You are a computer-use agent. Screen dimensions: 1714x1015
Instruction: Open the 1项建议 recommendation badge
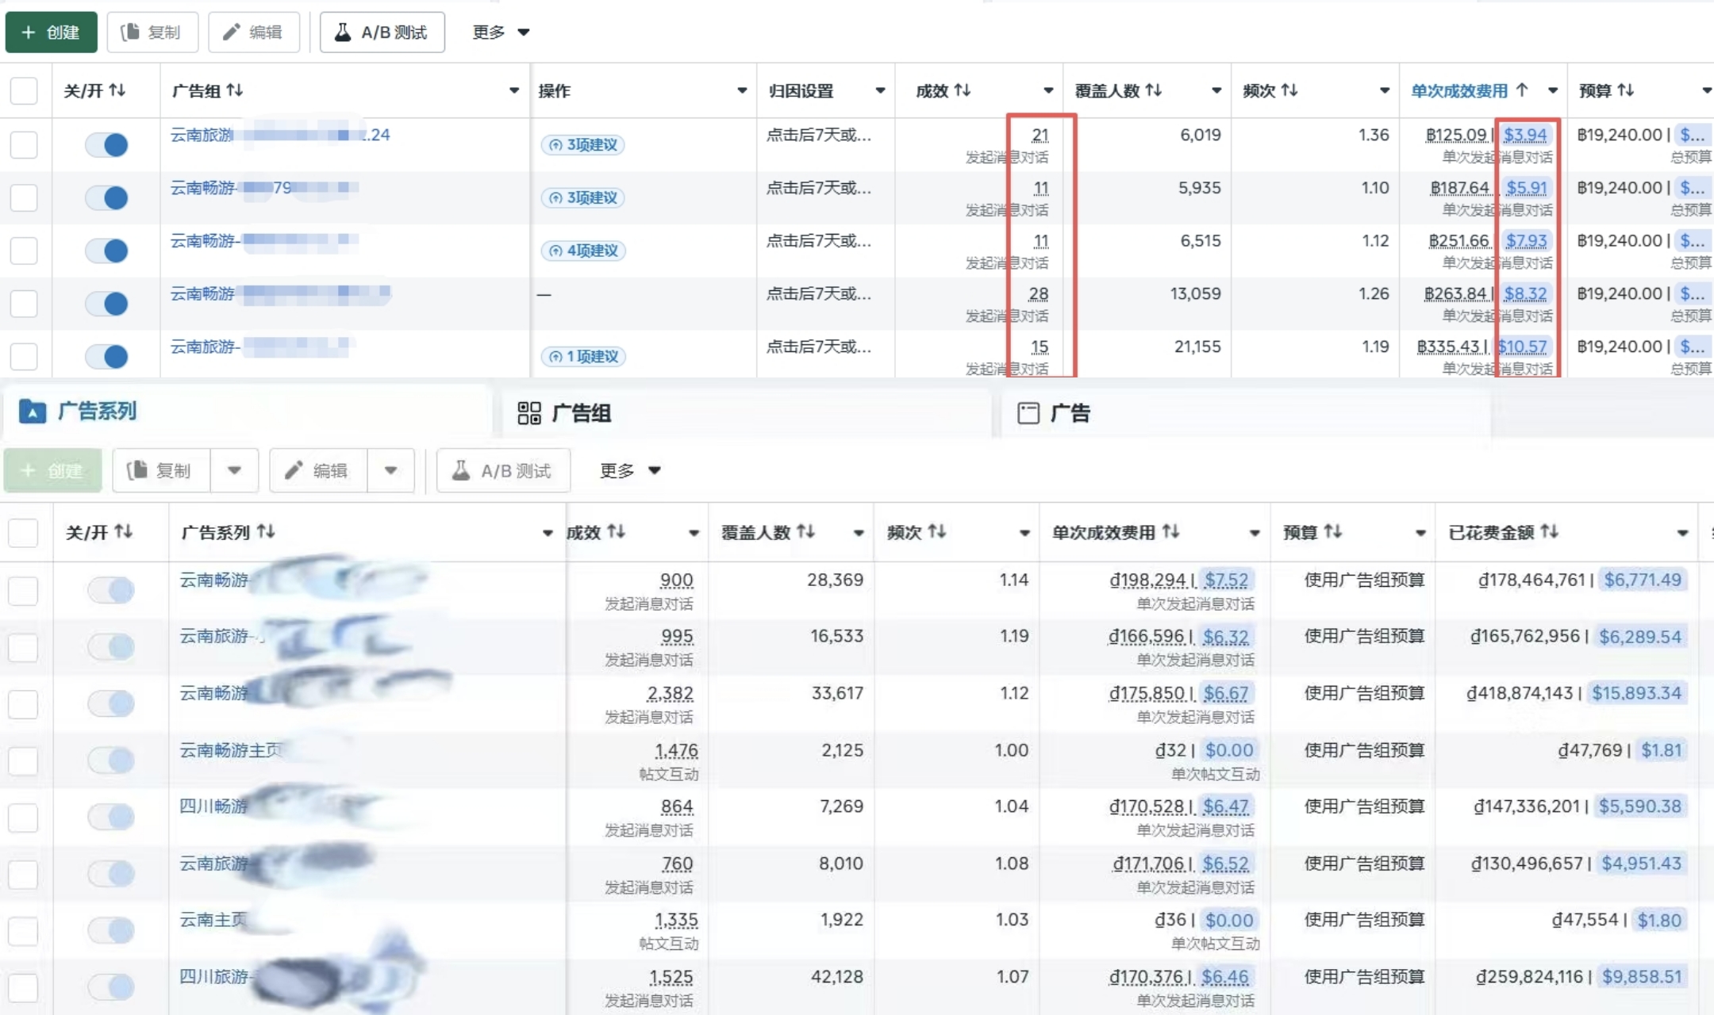click(x=583, y=357)
